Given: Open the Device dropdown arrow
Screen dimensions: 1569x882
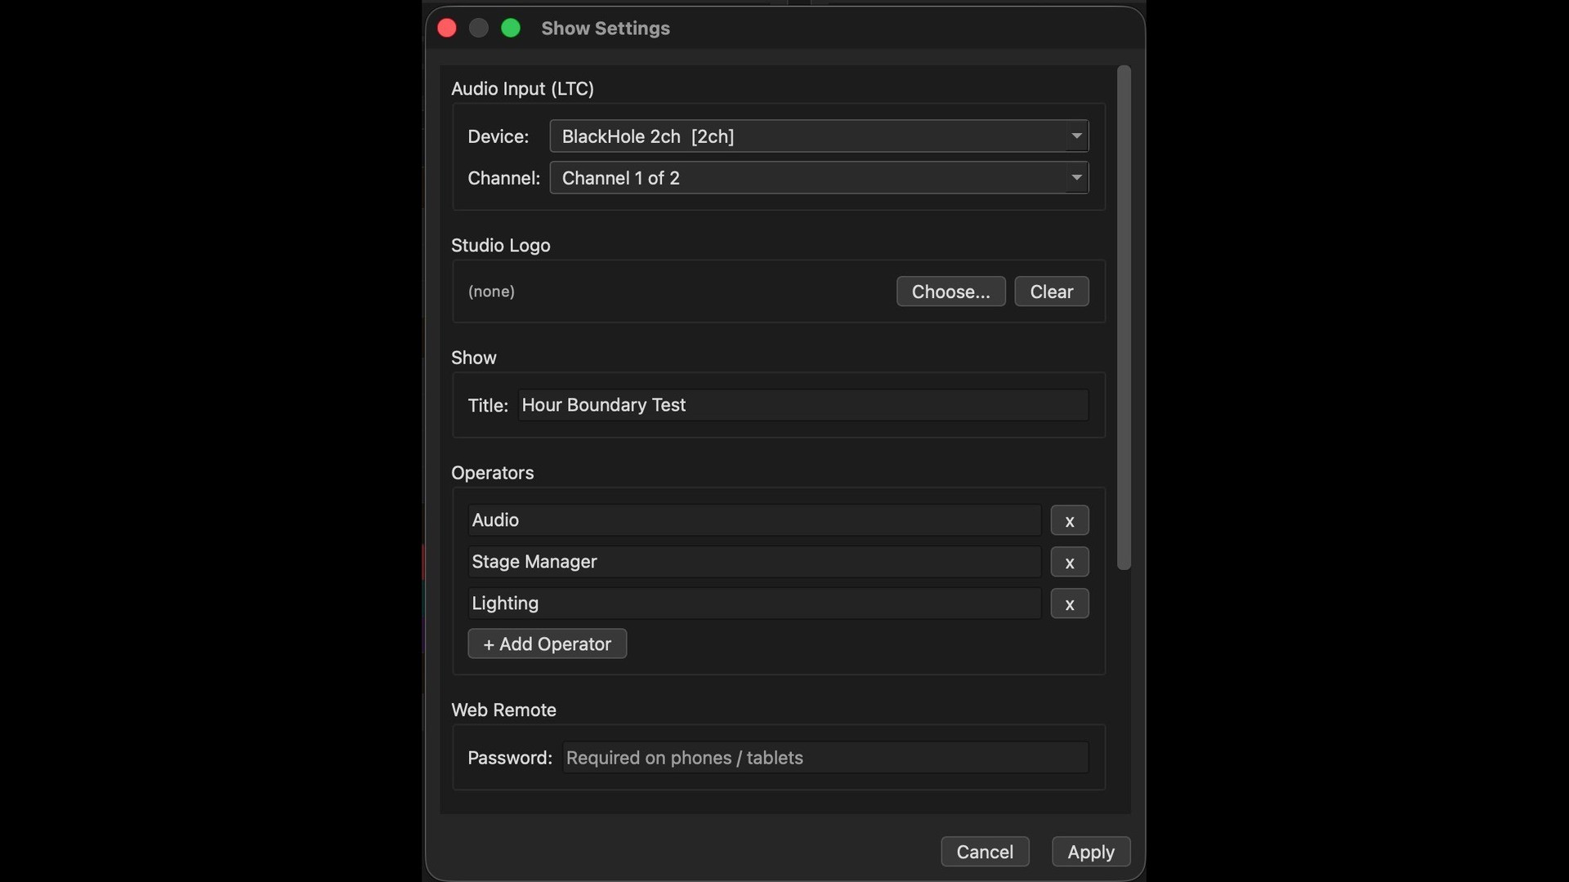Looking at the screenshot, I should 1076,136.
